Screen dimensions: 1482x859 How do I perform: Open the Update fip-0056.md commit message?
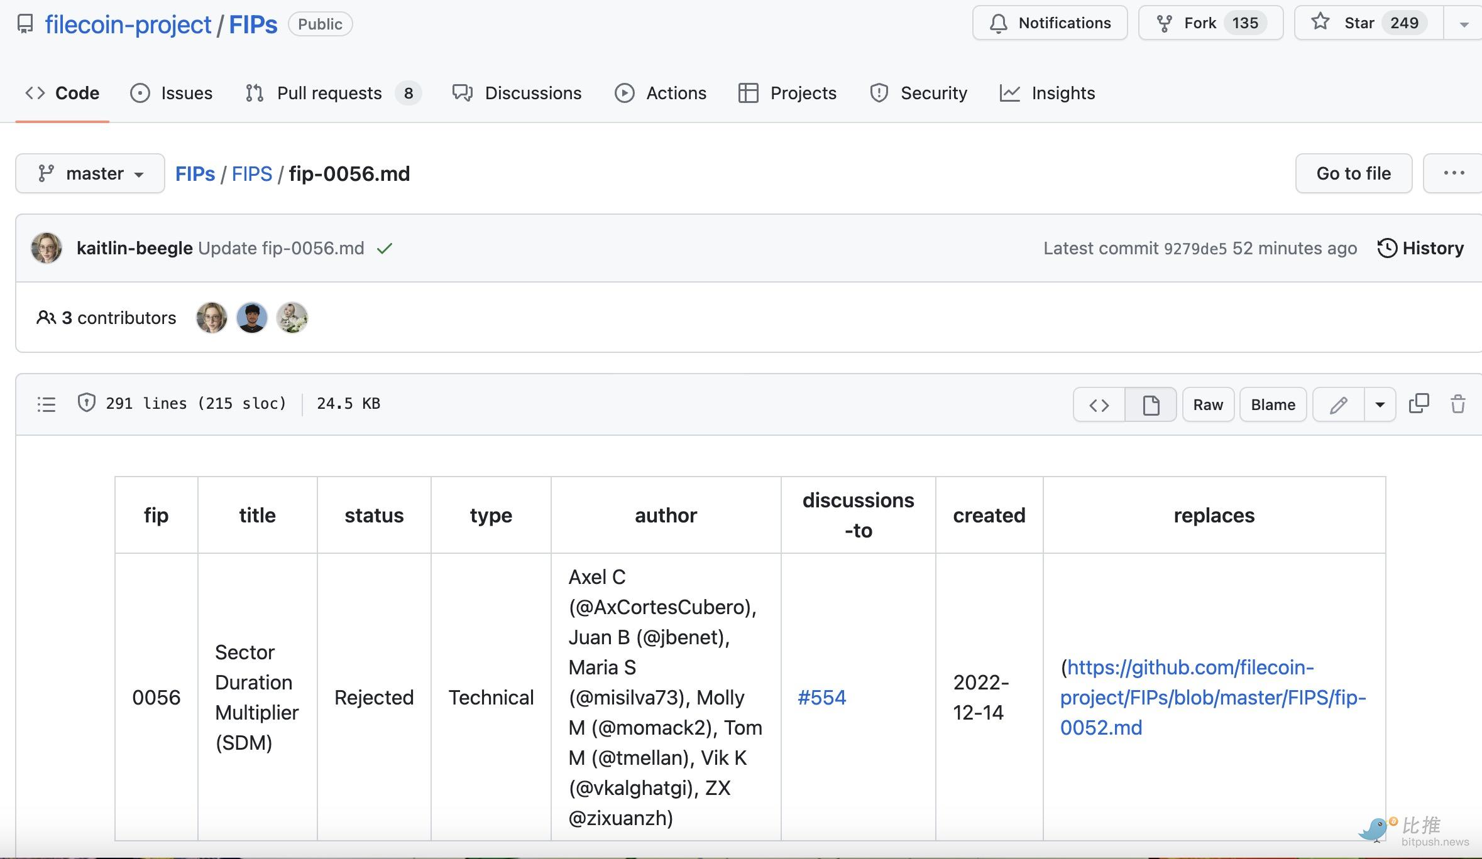pos(281,248)
